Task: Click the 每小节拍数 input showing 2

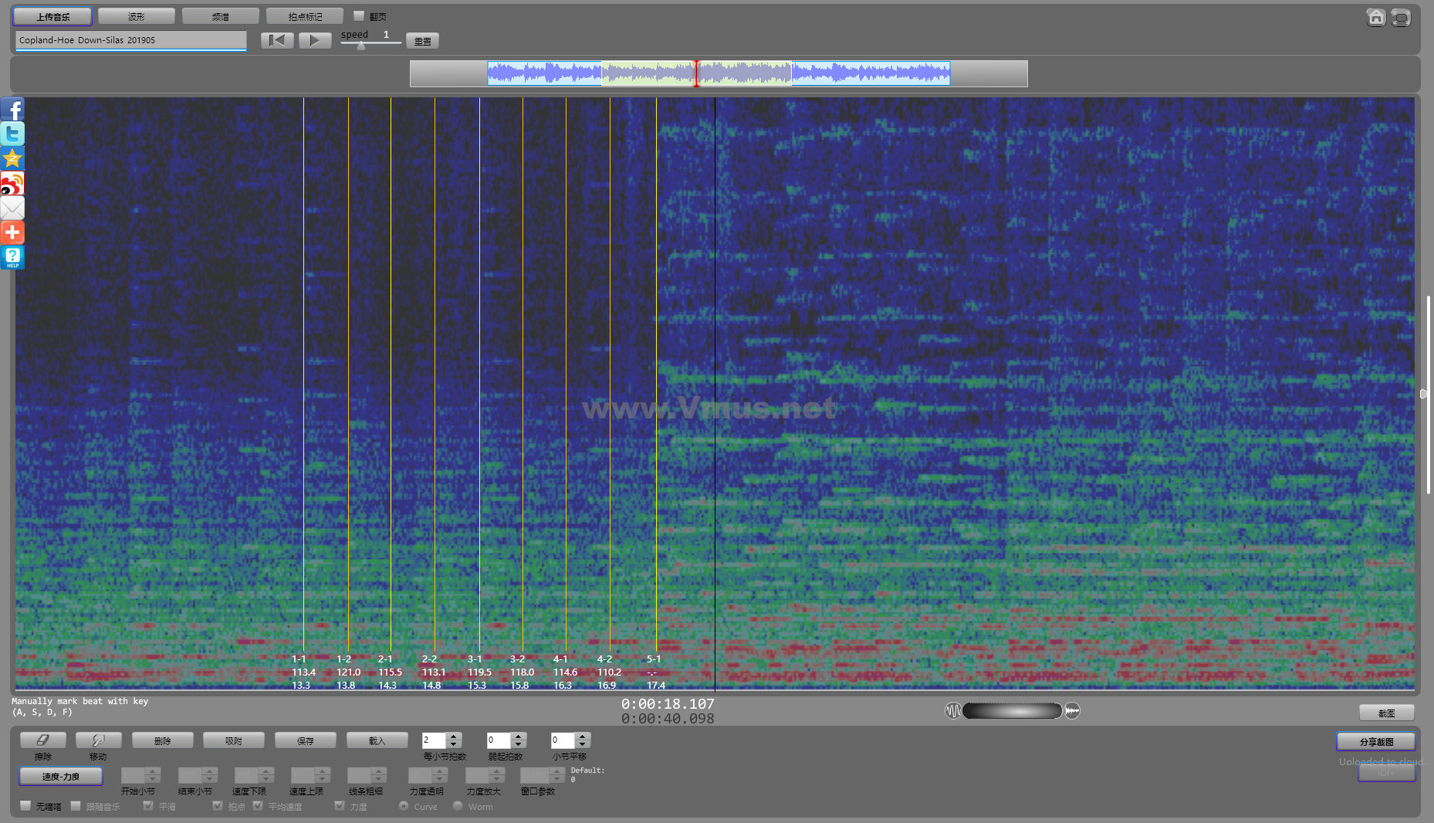Action: pyautogui.click(x=434, y=740)
